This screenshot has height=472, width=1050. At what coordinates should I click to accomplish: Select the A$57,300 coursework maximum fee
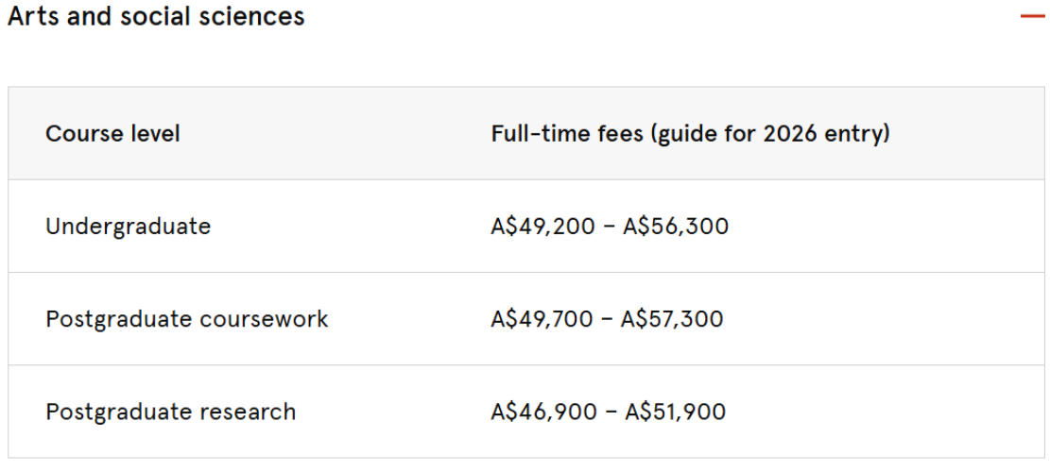[x=672, y=319]
